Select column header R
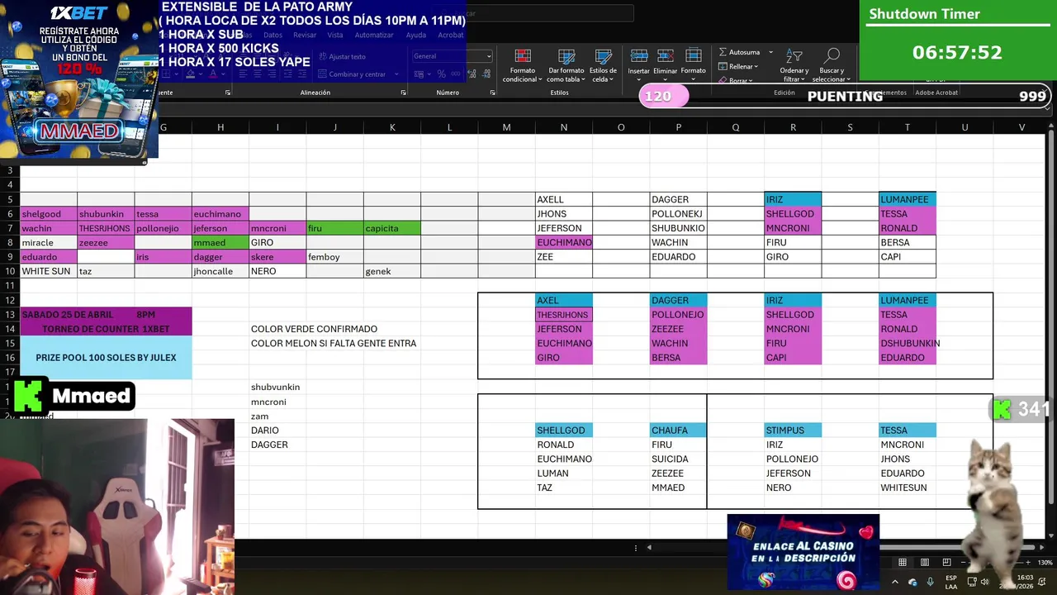 (x=793, y=127)
